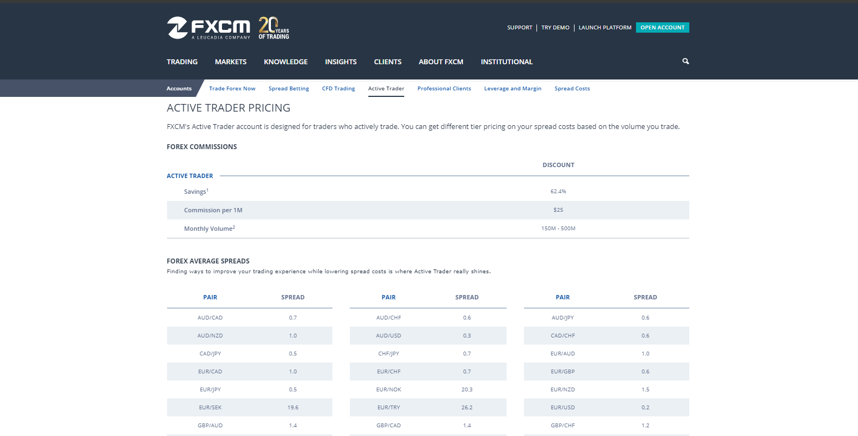Click Try Demo link
The width and height of the screenshot is (858, 436).
coord(555,28)
